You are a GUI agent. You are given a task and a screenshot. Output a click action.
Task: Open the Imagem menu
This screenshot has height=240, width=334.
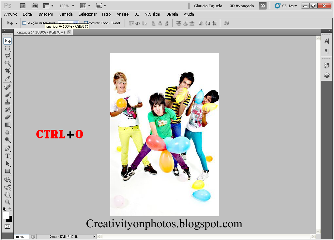(46, 14)
